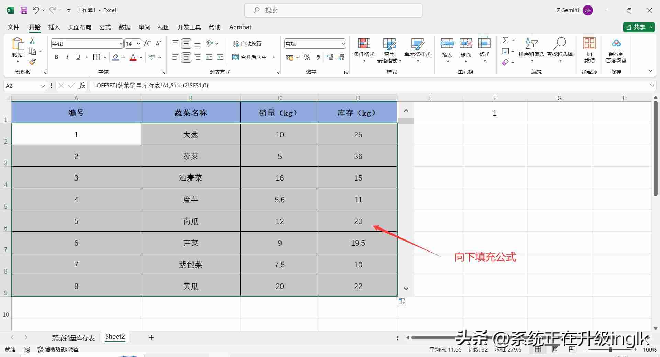Switch to the 数据 ribbon tab
Image resolution: width=660 pixels, height=357 pixels.
coord(124,27)
